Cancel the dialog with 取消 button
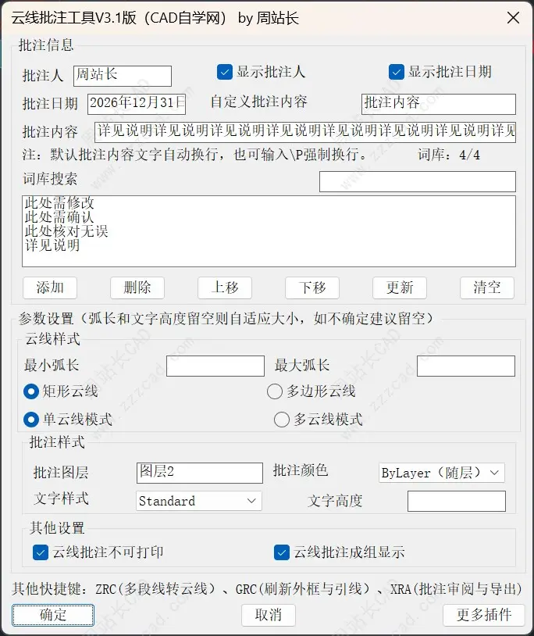 click(268, 615)
